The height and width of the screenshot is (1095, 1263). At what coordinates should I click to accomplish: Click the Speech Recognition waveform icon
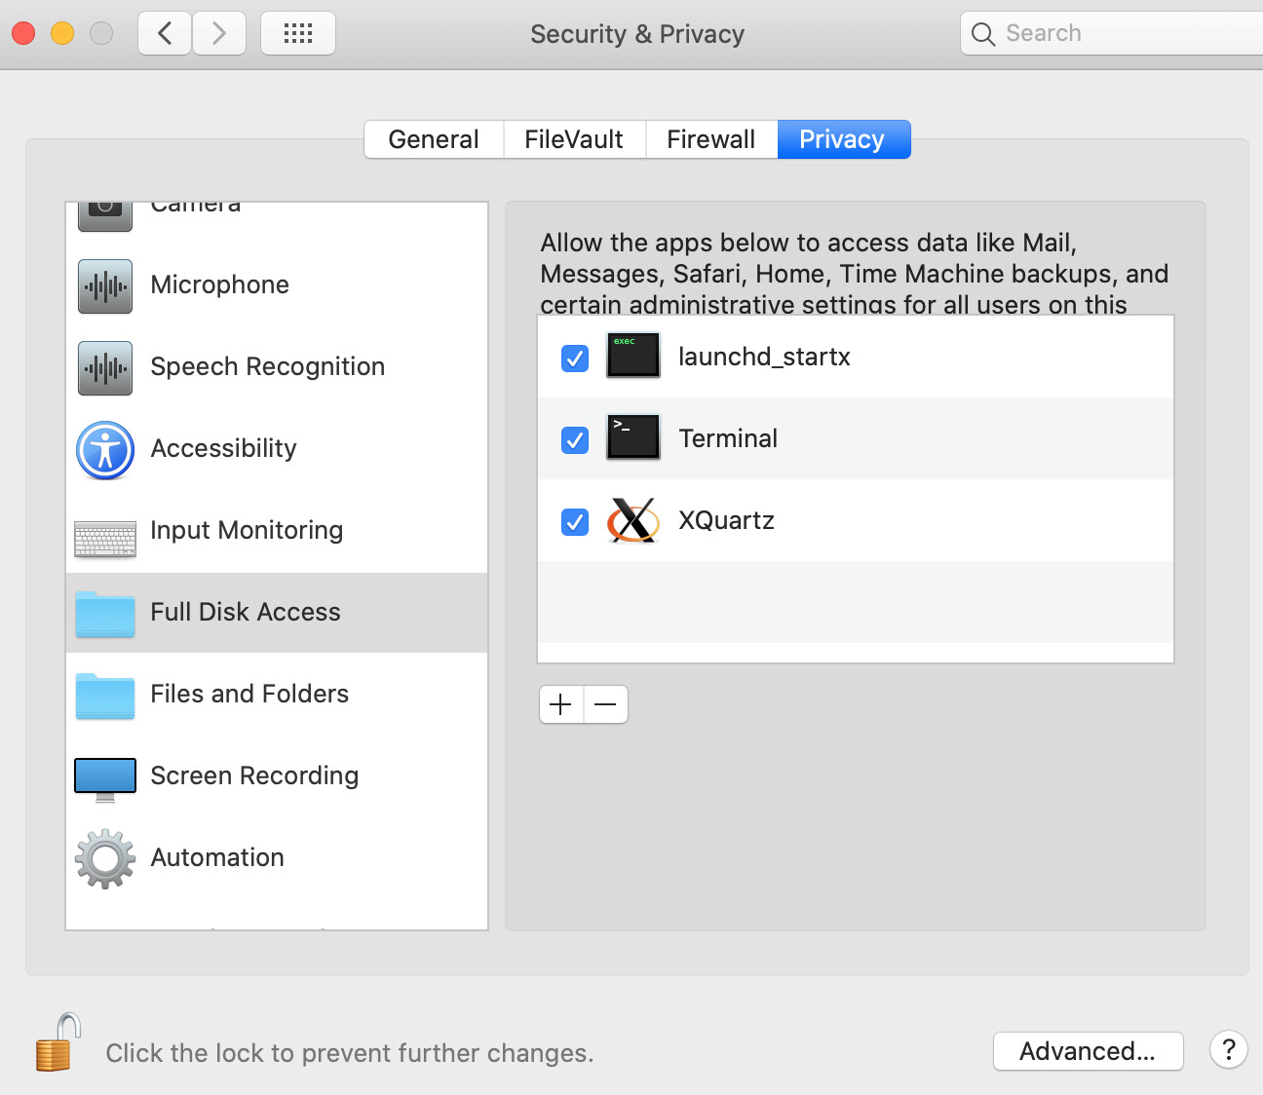pos(105,367)
